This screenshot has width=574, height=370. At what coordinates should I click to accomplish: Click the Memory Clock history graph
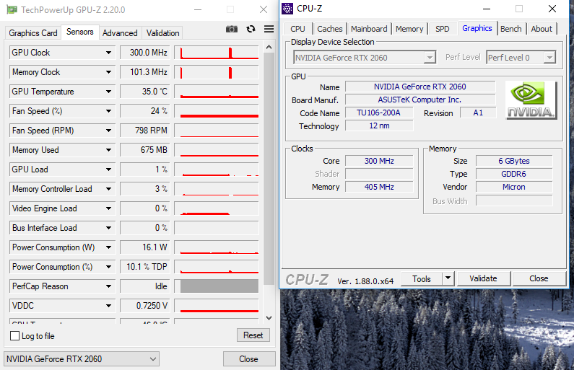(217, 72)
